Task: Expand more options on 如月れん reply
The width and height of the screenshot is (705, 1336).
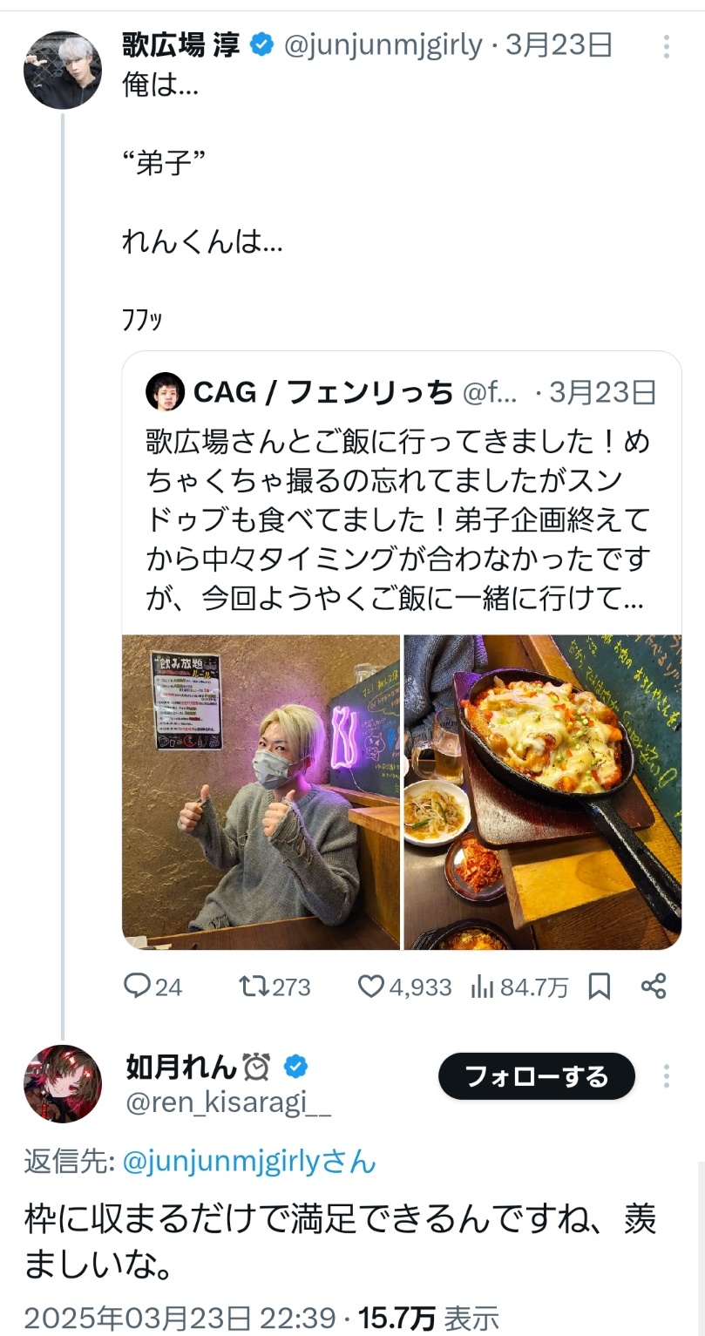Action: (x=667, y=1076)
